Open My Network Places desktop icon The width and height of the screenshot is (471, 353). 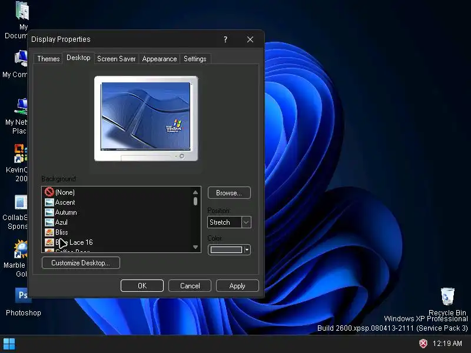click(22, 106)
